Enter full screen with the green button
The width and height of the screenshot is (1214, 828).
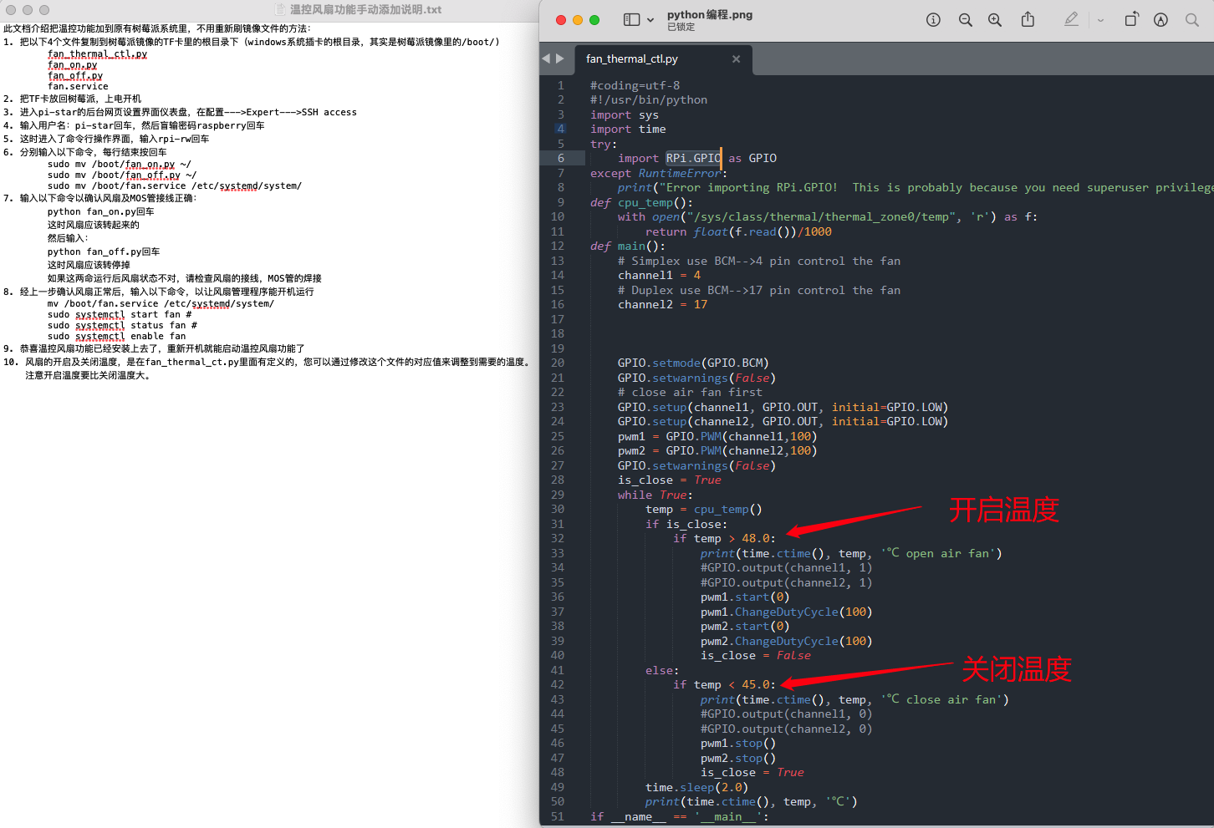point(594,20)
